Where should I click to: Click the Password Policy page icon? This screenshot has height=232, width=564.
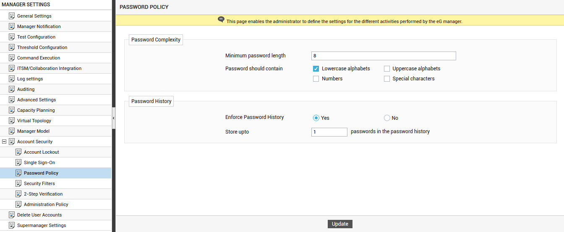pyautogui.click(x=18, y=173)
